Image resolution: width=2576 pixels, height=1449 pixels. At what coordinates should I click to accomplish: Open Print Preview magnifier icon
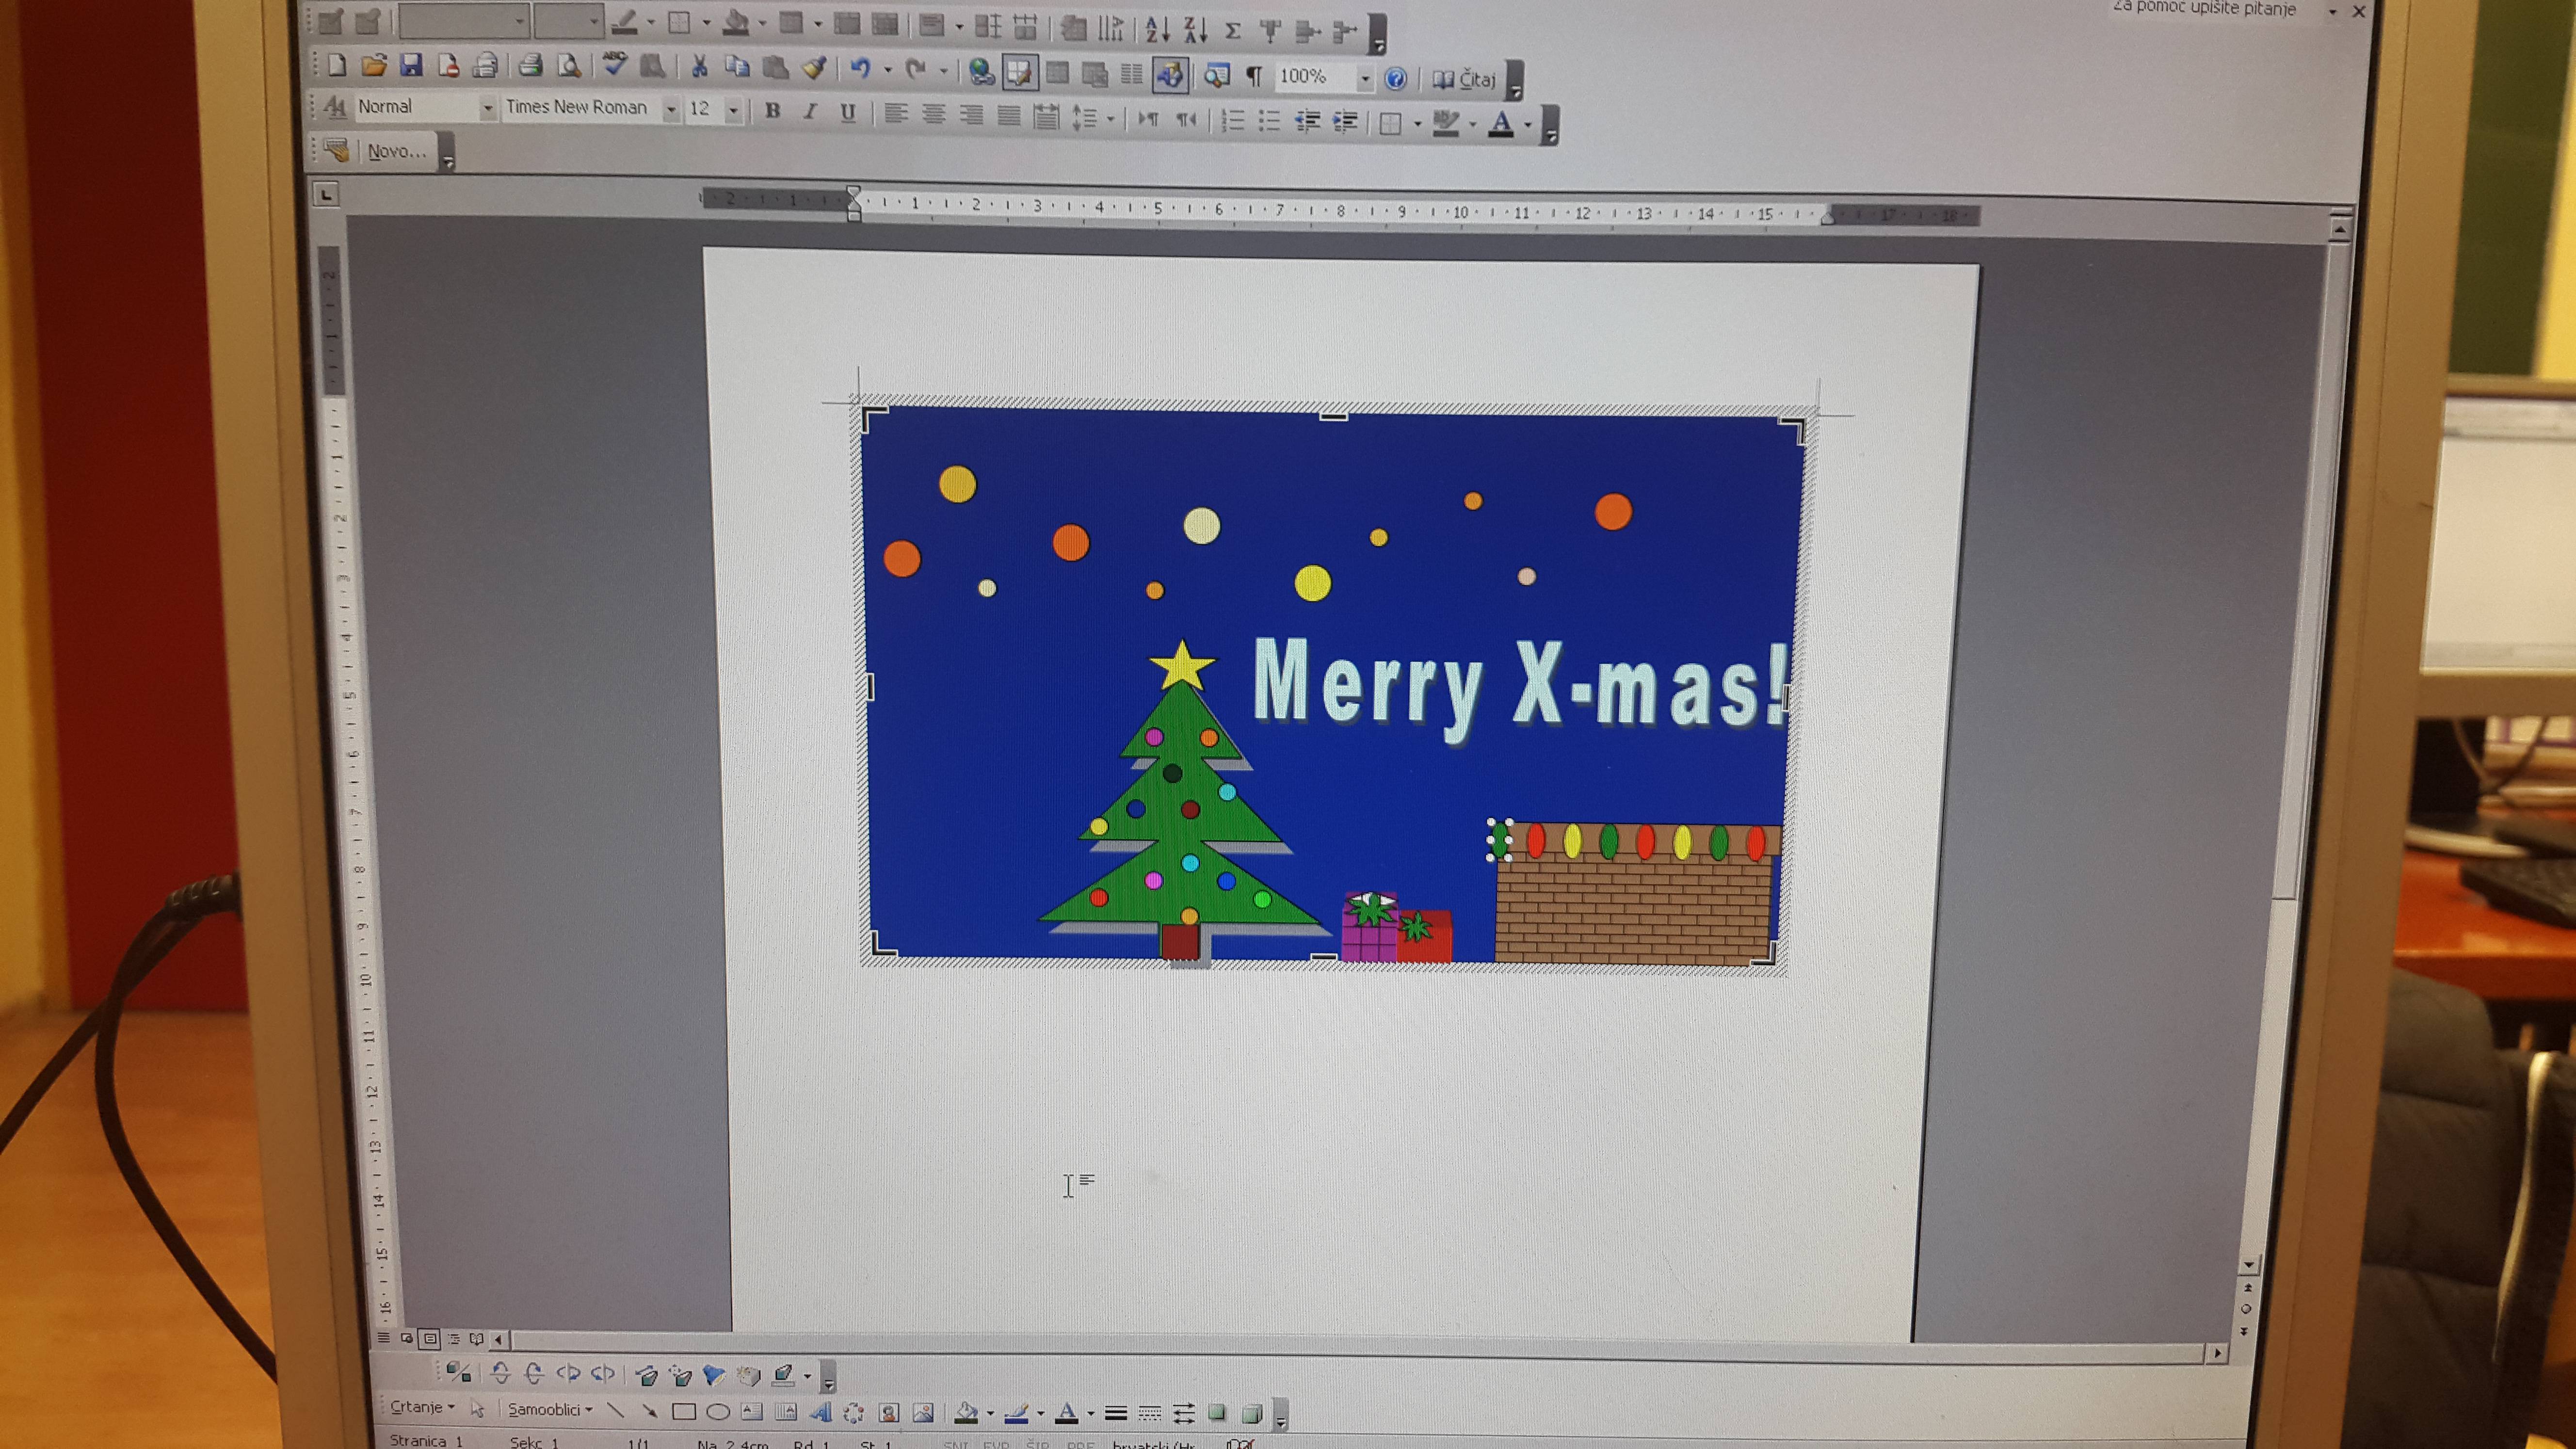point(569,67)
